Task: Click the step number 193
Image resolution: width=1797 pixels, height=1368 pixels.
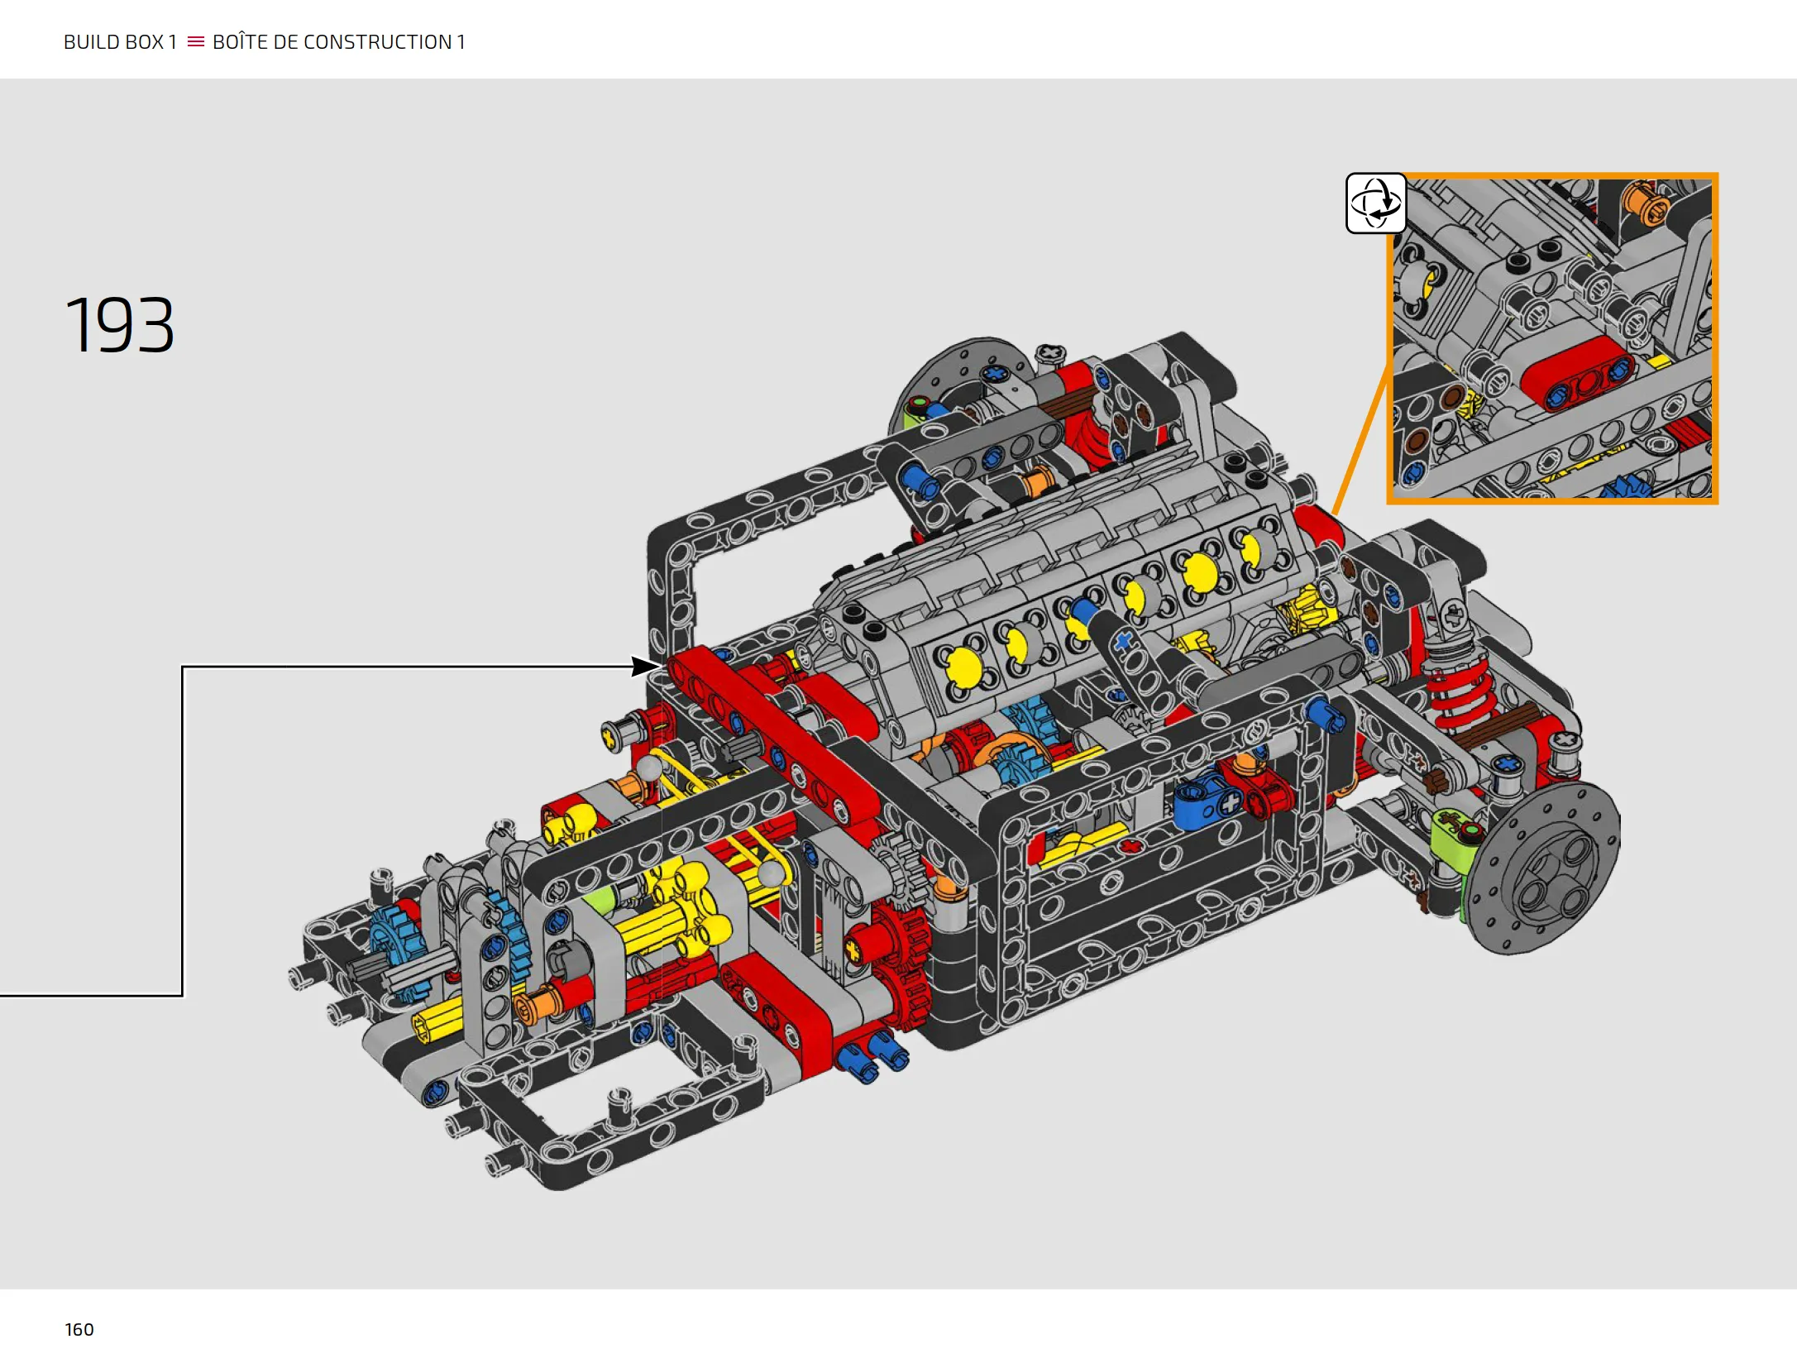Action: [x=120, y=325]
